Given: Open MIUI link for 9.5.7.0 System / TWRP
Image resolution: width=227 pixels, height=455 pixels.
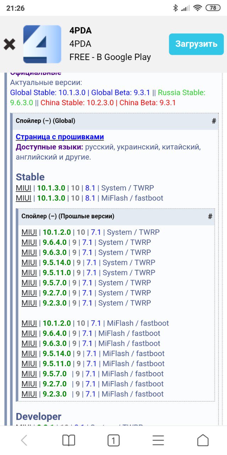Looking at the screenshot, I should pyautogui.click(x=29, y=283).
